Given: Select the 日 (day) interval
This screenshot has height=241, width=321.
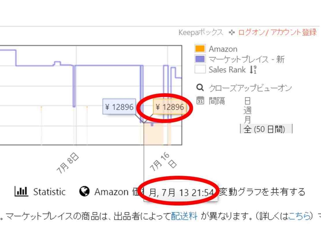Looking at the screenshot, I should pos(247,101).
